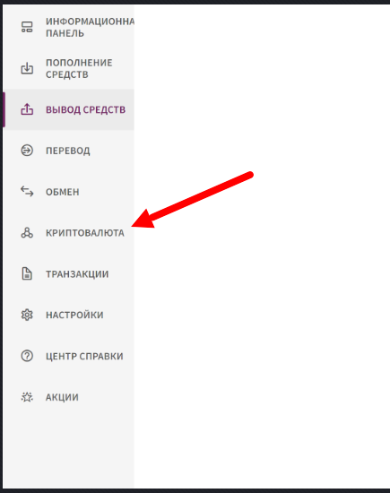
Task: Open the Информационная панель menu item
Action: click(x=68, y=28)
